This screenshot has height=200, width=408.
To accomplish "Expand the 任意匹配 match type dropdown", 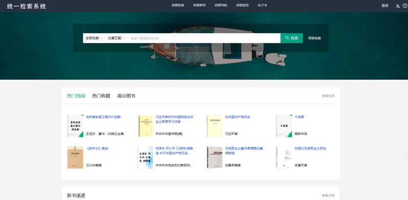I will pos(116,38).
